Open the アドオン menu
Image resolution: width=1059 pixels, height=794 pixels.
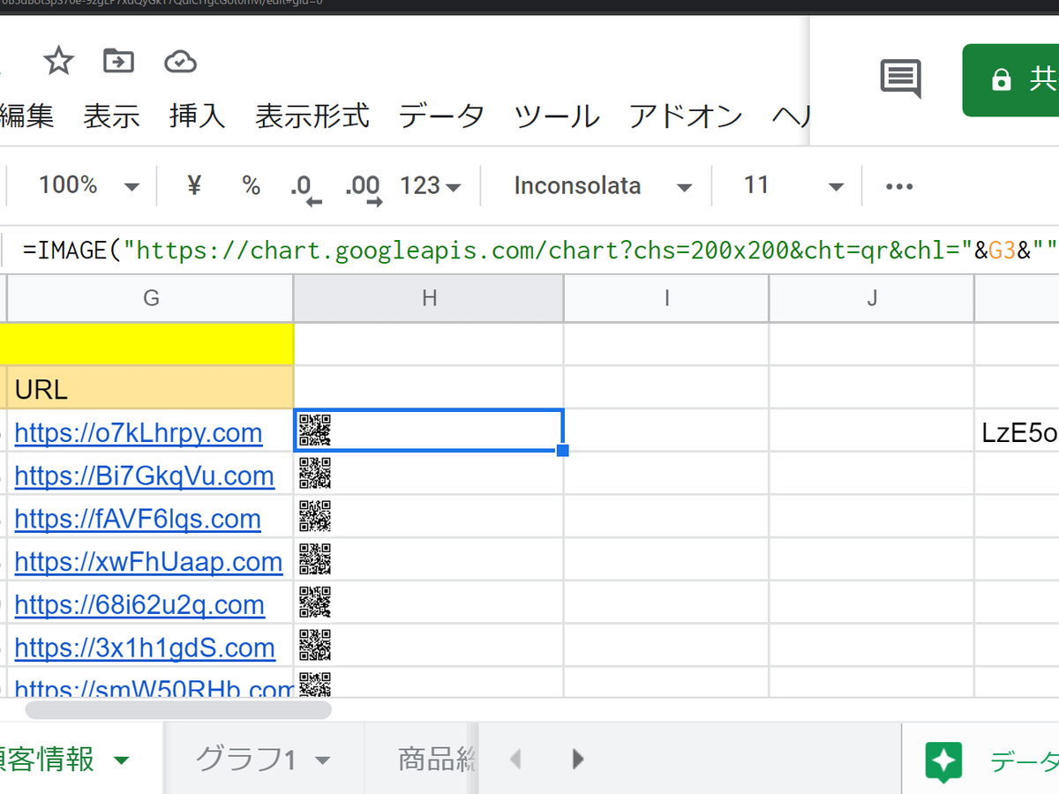click(x=686, y=116)
